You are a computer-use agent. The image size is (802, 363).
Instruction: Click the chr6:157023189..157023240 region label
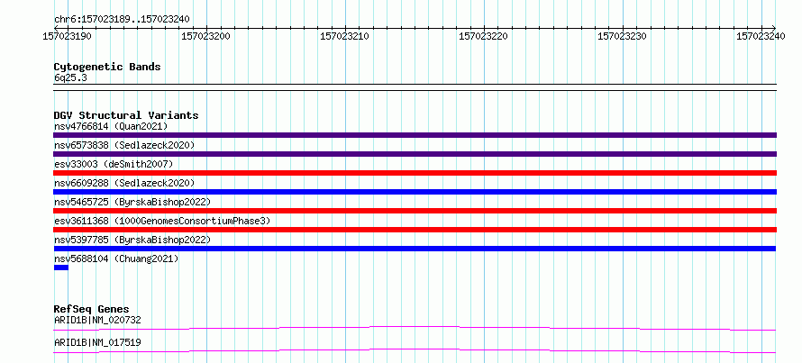(122, 19)
